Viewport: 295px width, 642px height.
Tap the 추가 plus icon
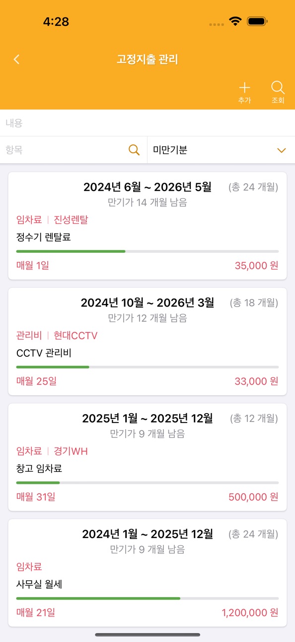[x=244, y=88]
